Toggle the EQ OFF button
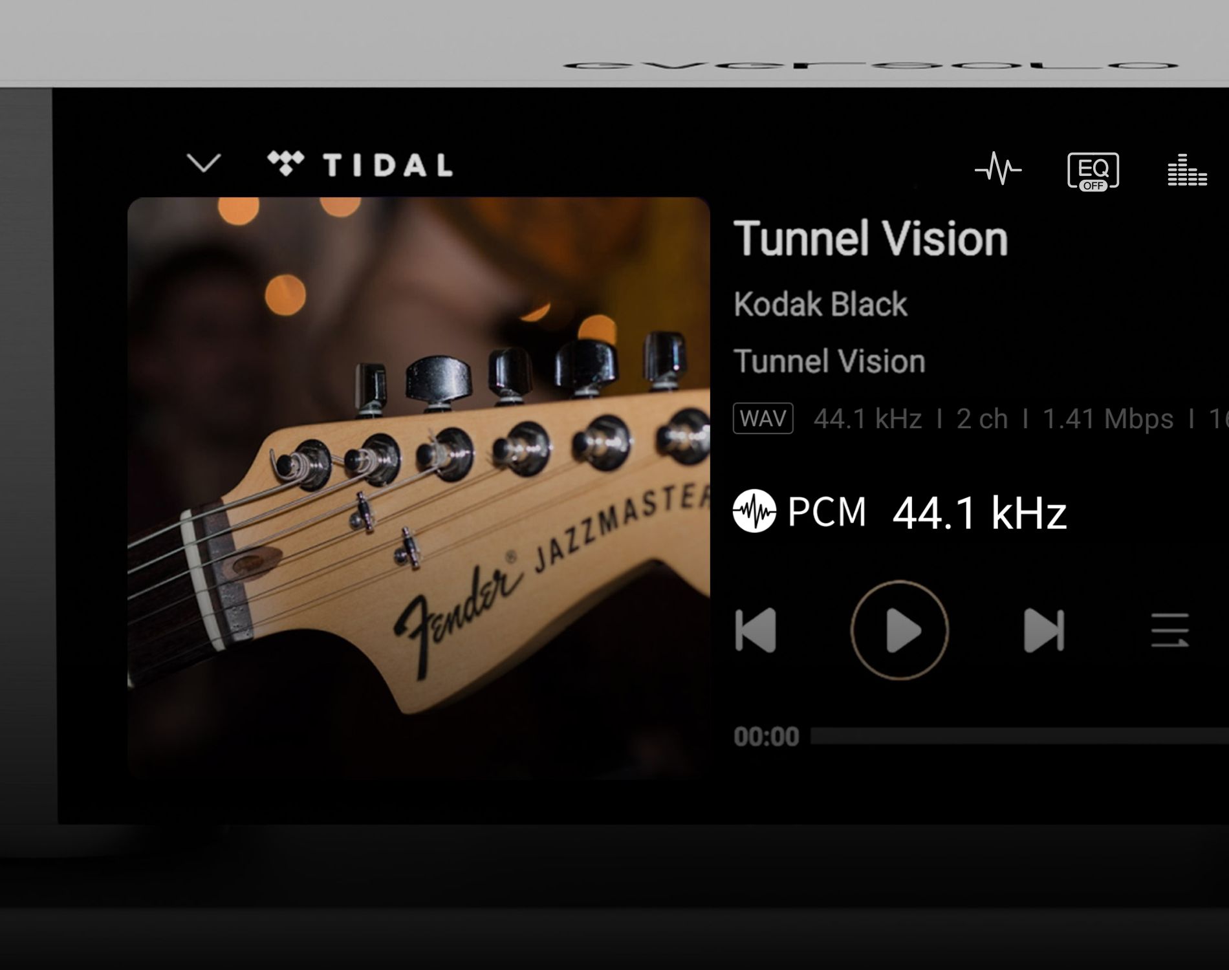Screen dimensions: 1229x970 coord(1093,171)
